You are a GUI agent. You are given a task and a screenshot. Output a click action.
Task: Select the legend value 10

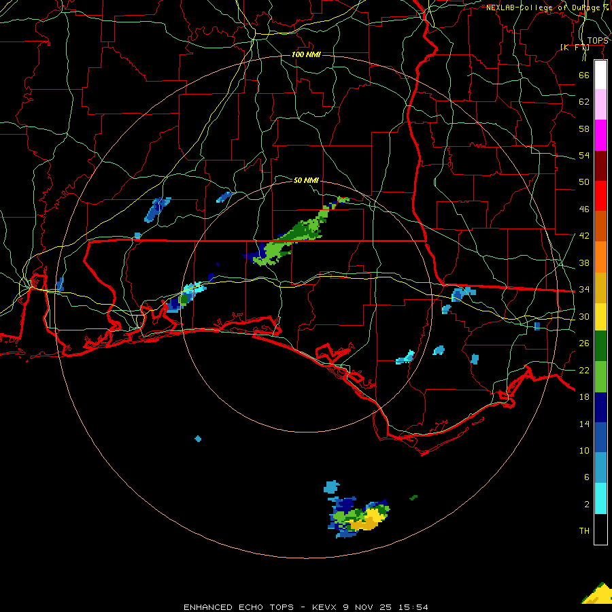pos(584,451)
